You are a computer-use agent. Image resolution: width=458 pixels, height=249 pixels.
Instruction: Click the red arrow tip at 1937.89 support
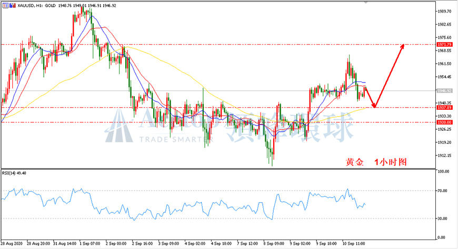click(x=374, y=106)
